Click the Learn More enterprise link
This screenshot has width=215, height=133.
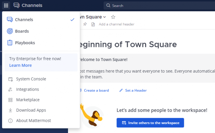21,65
